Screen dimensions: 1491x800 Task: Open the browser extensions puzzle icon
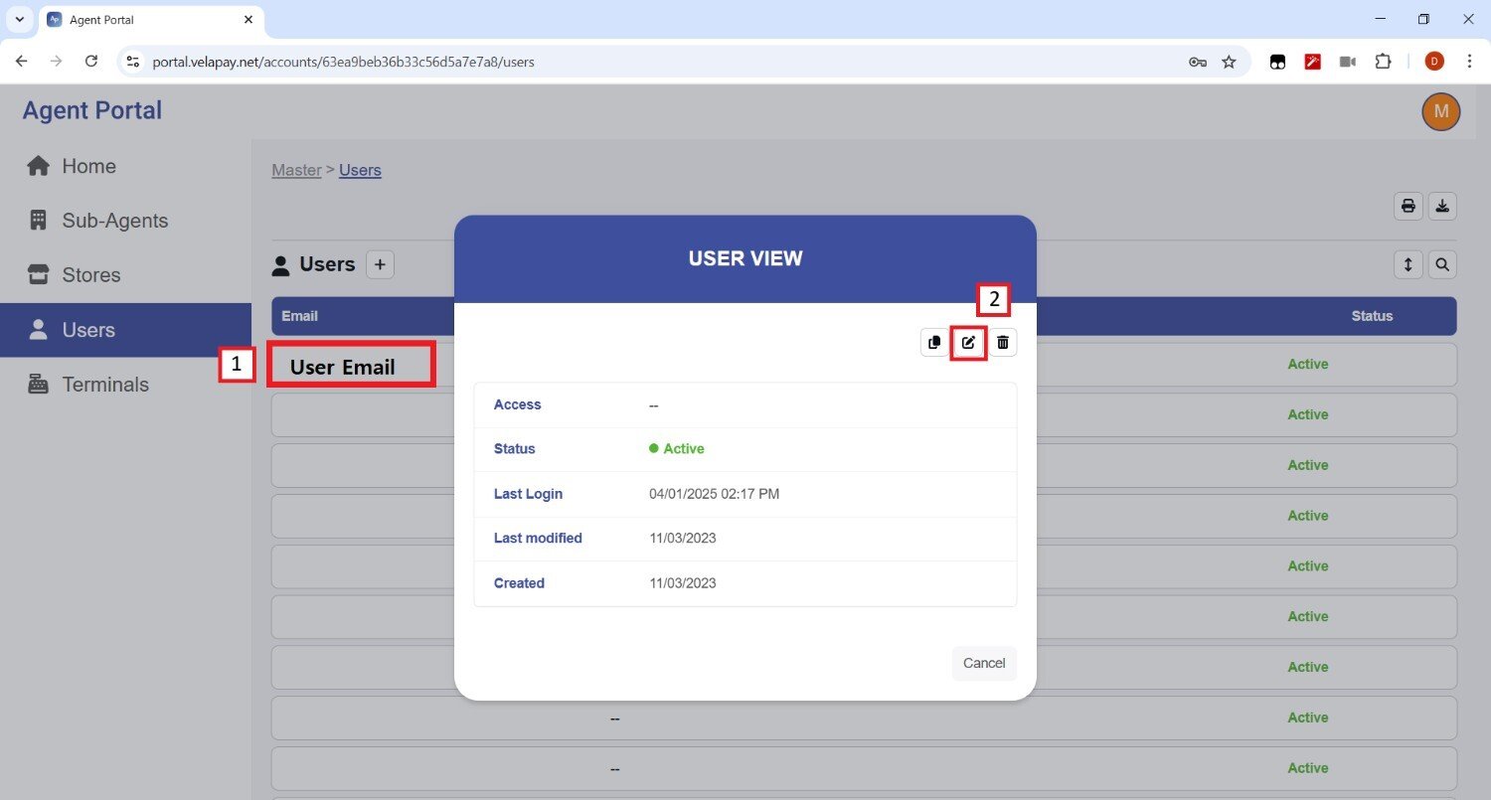(x=1383, y=62)
